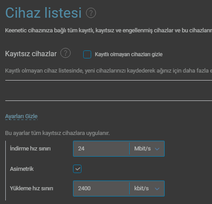
Task: Click the Cihaz listesi page title
Action: [x=43, y=13]
